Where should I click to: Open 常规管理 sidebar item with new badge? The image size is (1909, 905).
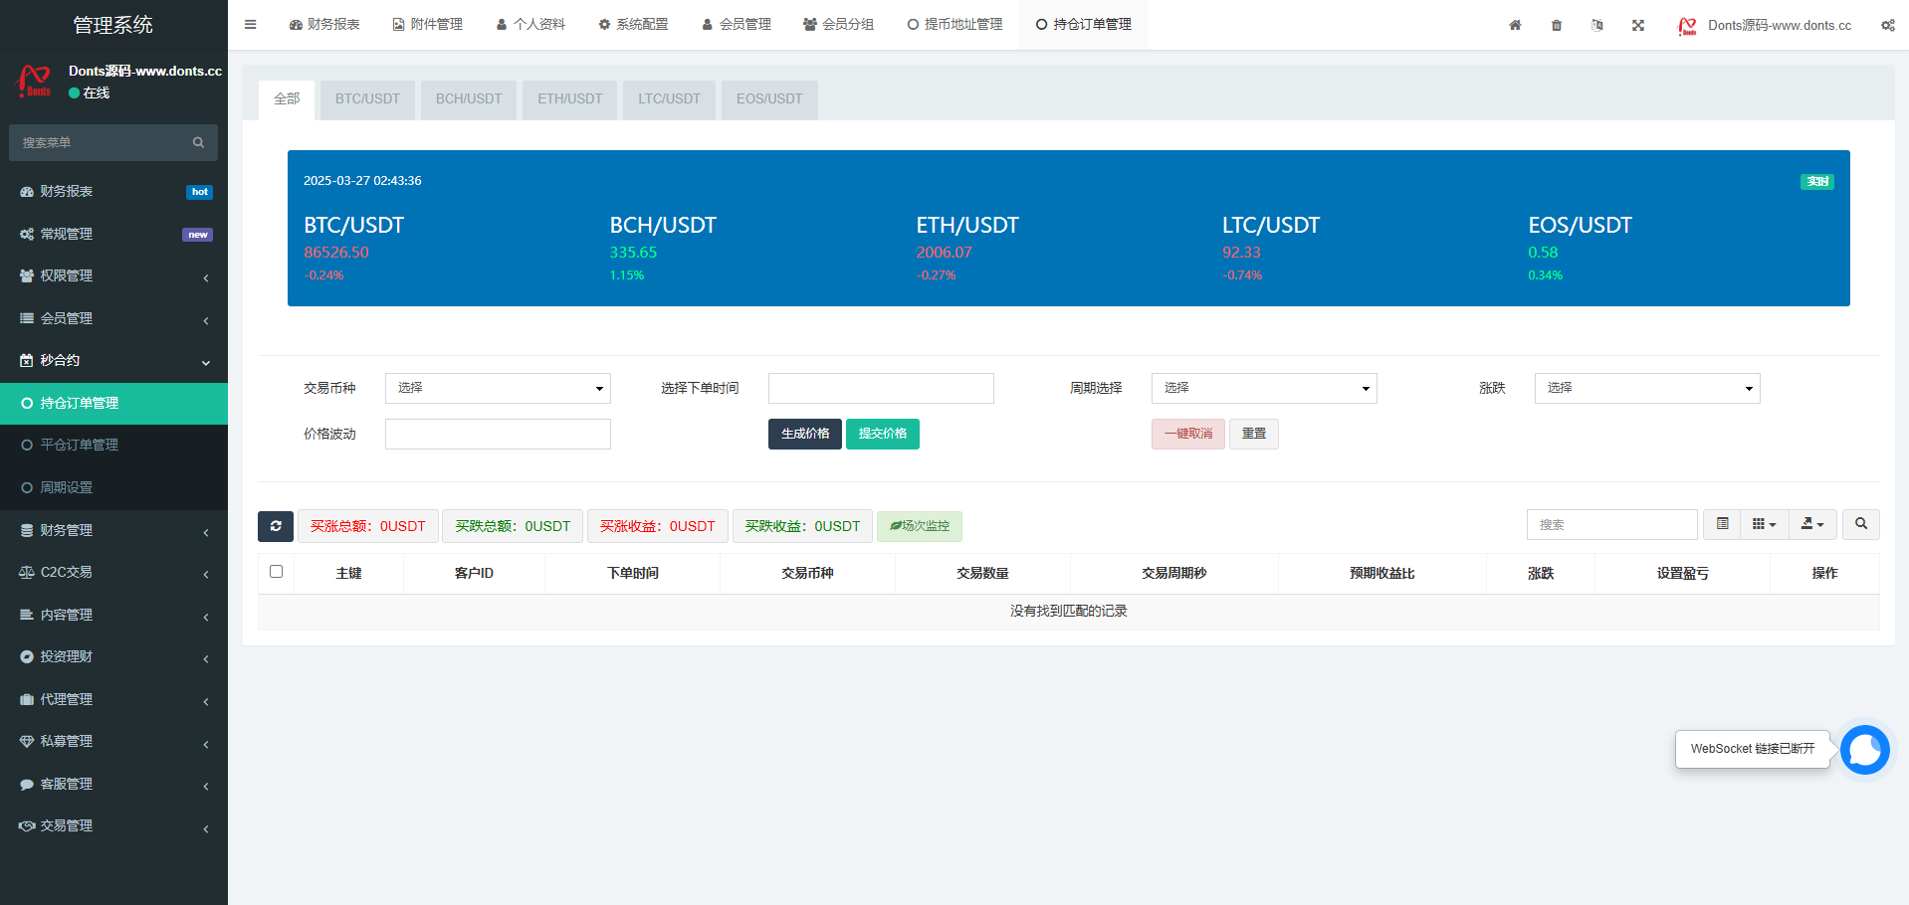(x=113, y=235)
